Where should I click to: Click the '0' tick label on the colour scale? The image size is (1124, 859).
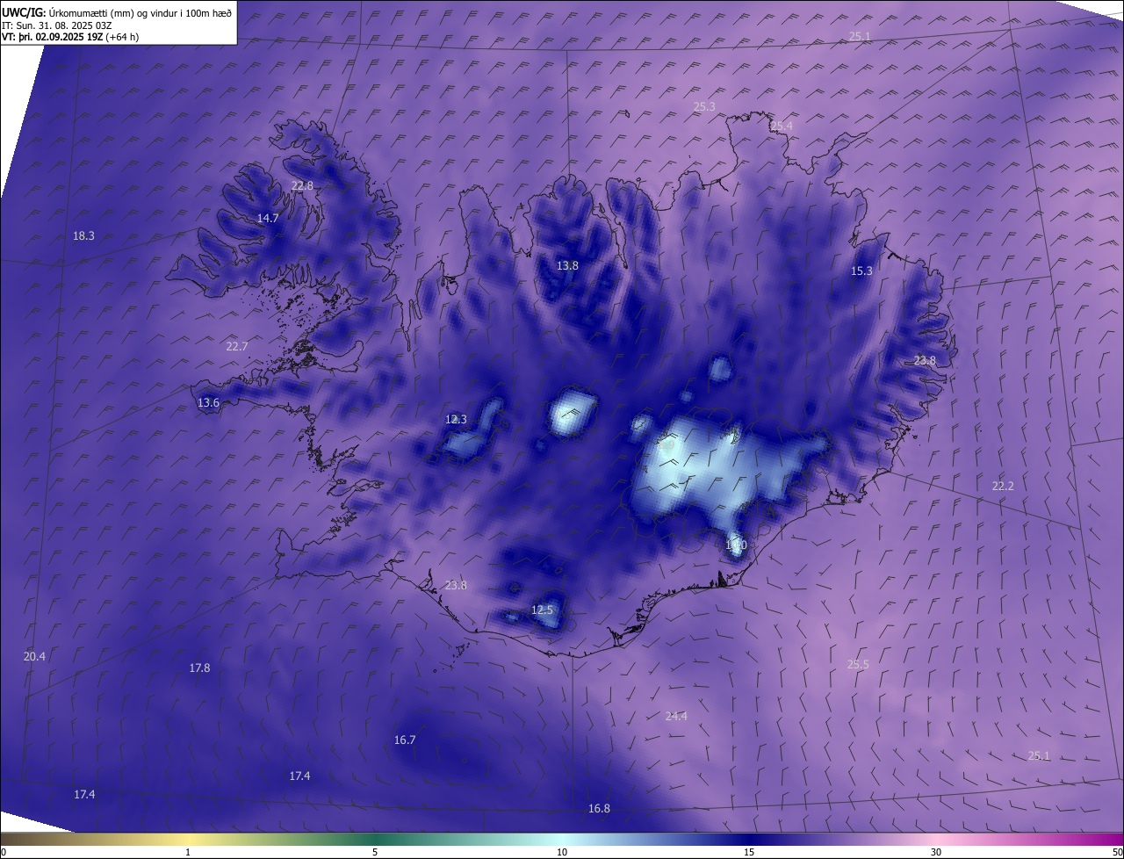(x=3, y=852)
